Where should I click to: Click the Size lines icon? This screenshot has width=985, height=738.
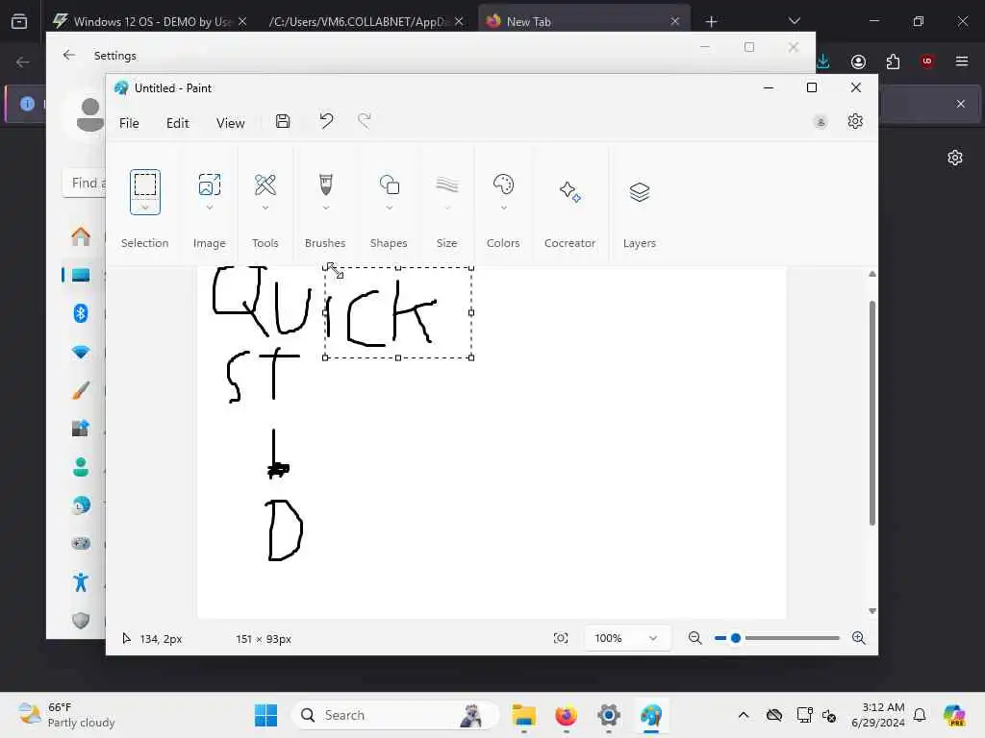[446, 184]
